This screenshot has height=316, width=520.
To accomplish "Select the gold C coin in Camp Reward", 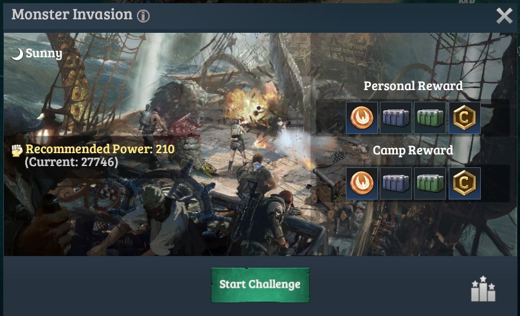I will pyautogui.click(x=465, y=183).
